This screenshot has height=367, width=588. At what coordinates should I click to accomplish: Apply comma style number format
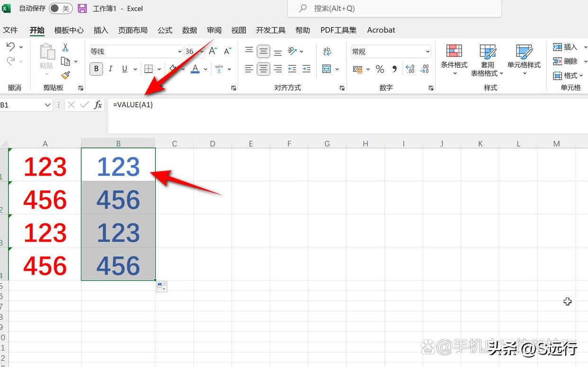pos(394,69)
